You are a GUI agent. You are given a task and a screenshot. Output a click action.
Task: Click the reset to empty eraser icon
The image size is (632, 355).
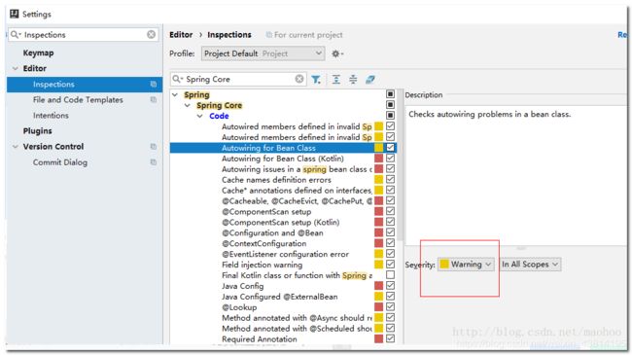point(370,80)
